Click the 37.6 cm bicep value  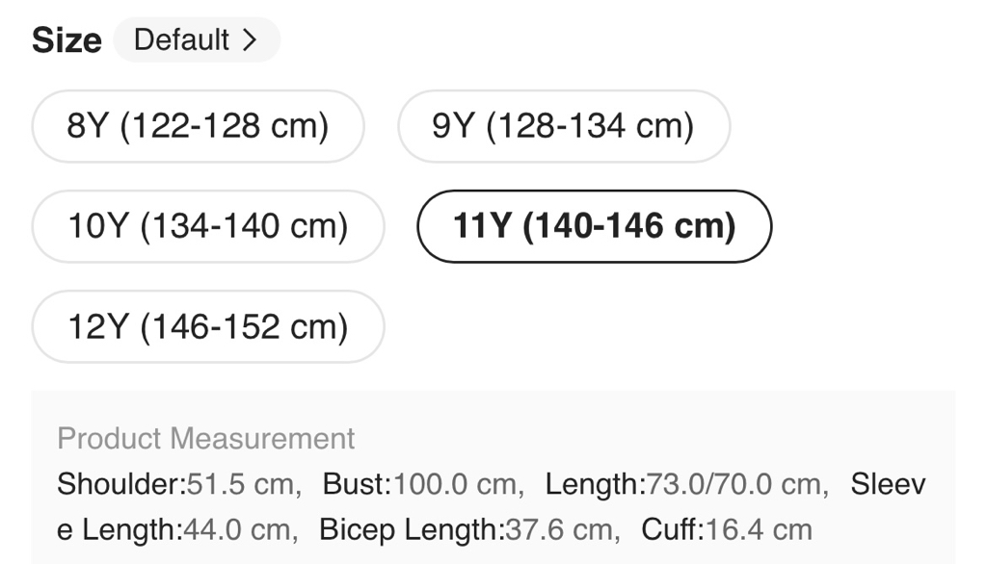click(557, 529)
